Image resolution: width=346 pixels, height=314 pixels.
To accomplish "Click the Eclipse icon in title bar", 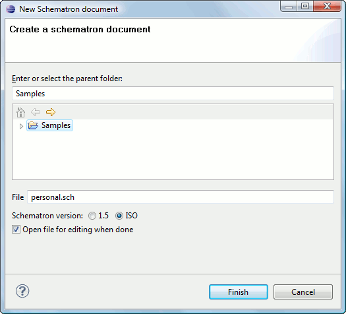I will pyautogui.click(x=11, y=9).
